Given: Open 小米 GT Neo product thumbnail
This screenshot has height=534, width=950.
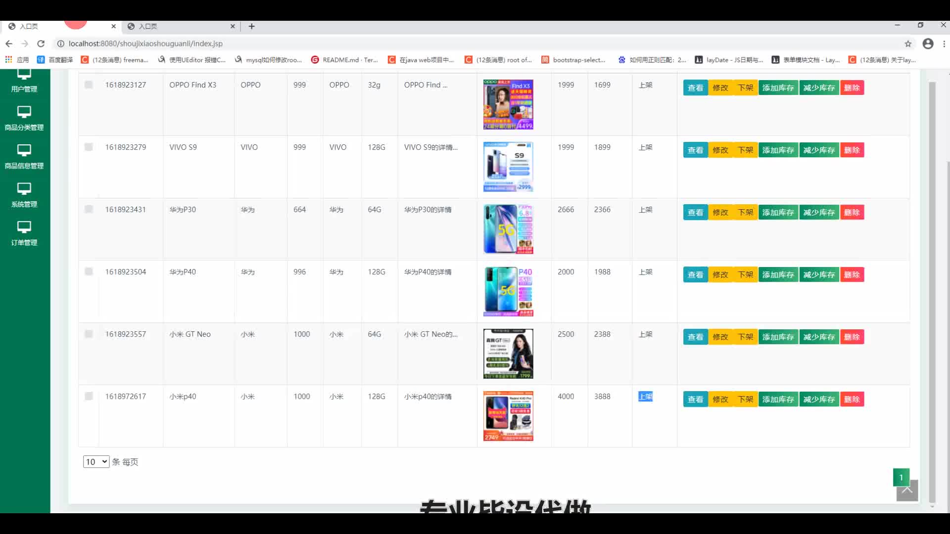Looking at the screenshot, I should click(508, 354).
